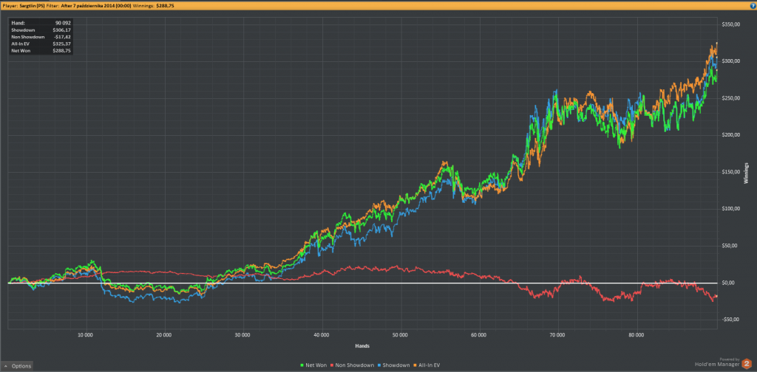Toggle the All-In EV legend series
757x372 pixels.
pos(427,365)
